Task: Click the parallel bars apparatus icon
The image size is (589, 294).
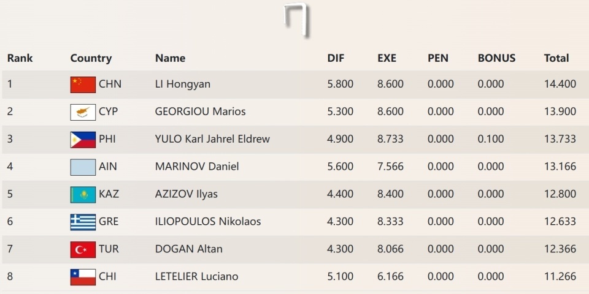Action: 296,20
